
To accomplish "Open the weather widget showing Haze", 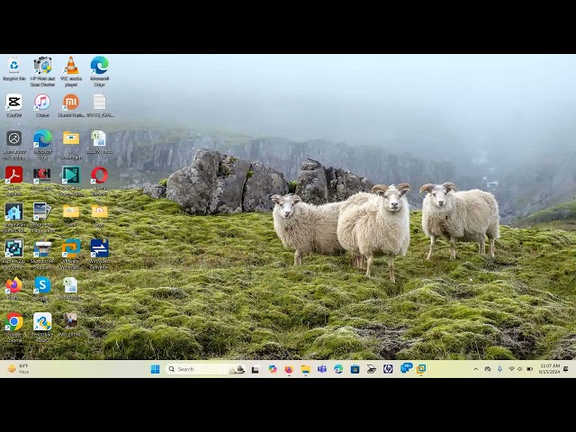I will 18,369.
